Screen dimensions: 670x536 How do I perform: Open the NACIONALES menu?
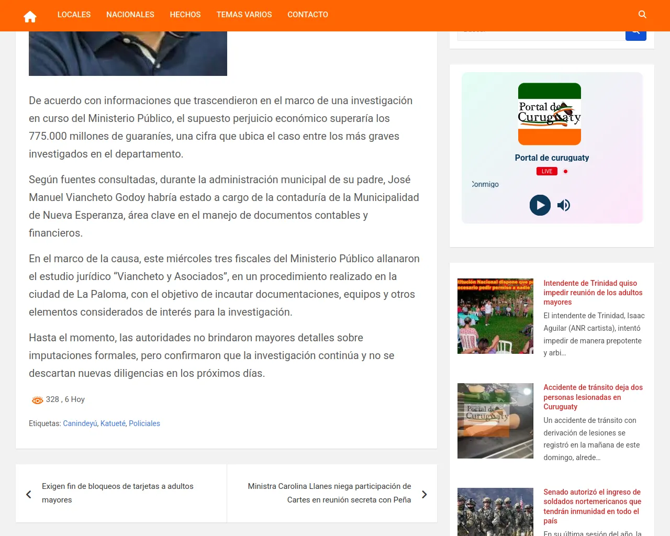[x=130, y=15]
